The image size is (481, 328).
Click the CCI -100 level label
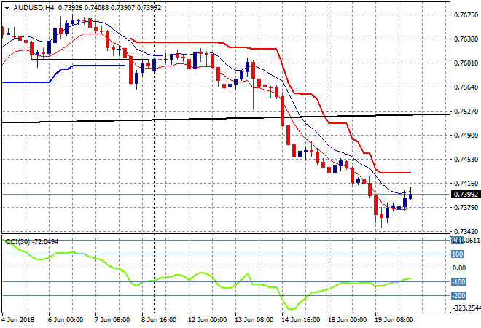(x=458, y=281)
